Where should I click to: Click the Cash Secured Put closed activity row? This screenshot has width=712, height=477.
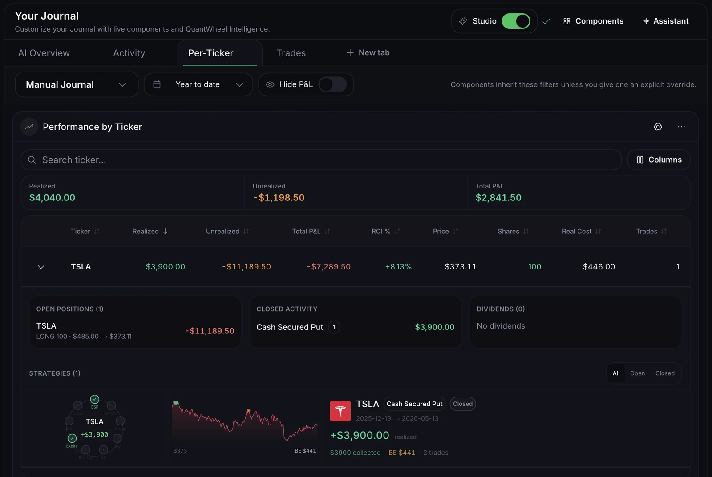(356, 327)
